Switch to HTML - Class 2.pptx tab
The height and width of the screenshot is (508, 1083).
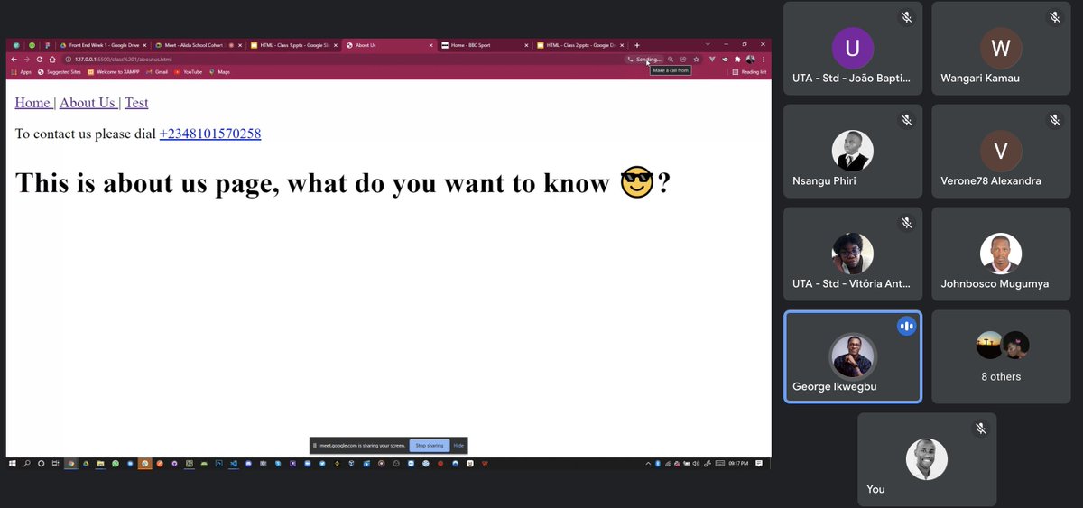(x=580, y=45)
